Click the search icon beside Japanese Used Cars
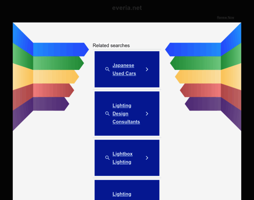Image resolution: width=254 pixels, height=200 pixels. [x=107, y=69]
